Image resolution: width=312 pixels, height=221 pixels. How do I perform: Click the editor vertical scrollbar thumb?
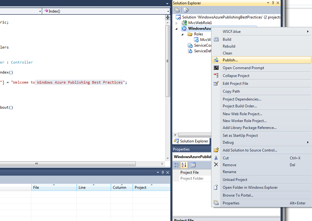168,61
